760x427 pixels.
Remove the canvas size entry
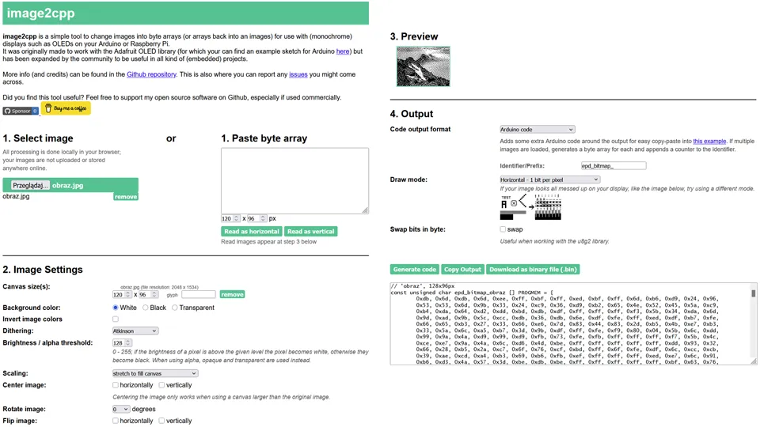click(232, 294)
